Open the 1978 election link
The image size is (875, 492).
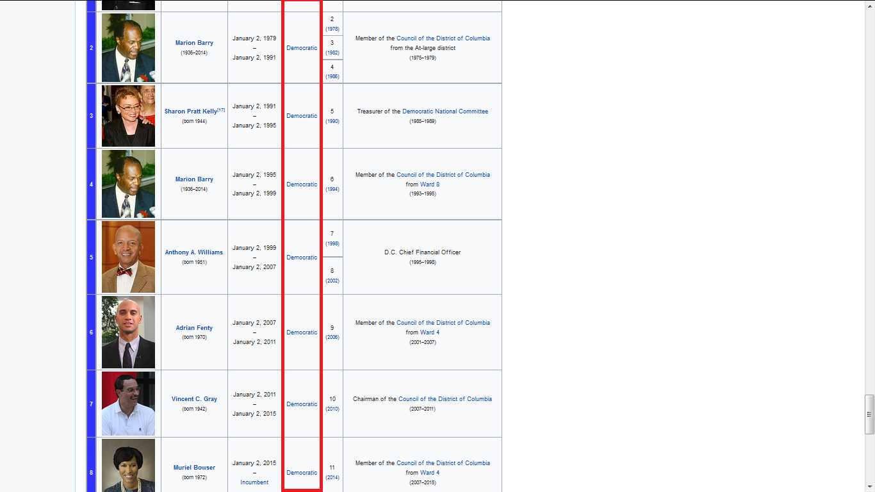(332, 29)
